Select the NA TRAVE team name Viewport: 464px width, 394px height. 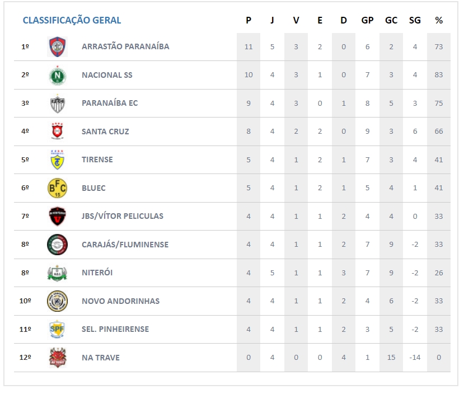[x=101, y=358]
